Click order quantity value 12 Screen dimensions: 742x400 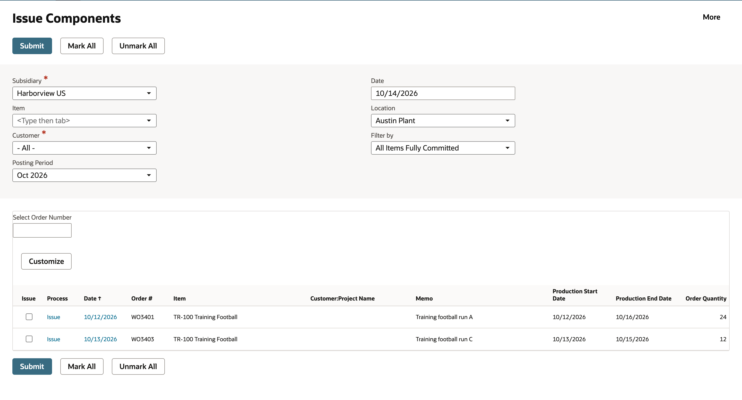coord(723,339)
